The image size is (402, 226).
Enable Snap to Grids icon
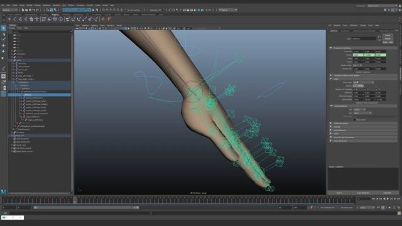point(104,10)
